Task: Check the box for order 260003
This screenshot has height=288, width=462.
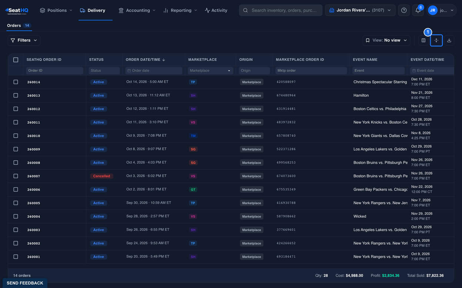Action: [16, 230]
